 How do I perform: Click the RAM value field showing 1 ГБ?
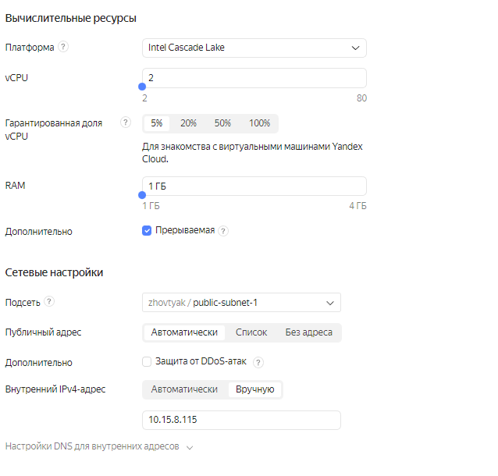tap(254, 186)
